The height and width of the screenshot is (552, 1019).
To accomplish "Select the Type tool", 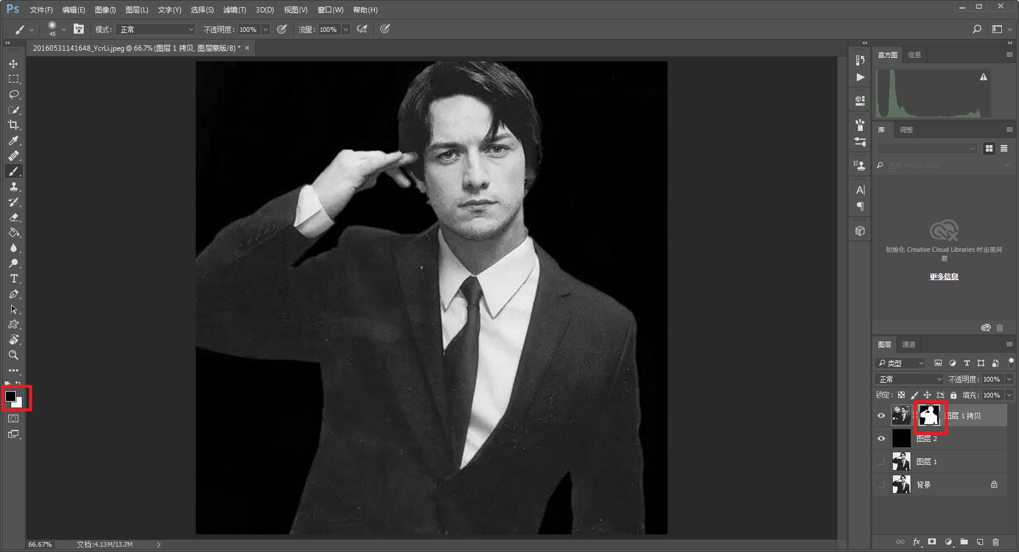I will tap(14, 278).
